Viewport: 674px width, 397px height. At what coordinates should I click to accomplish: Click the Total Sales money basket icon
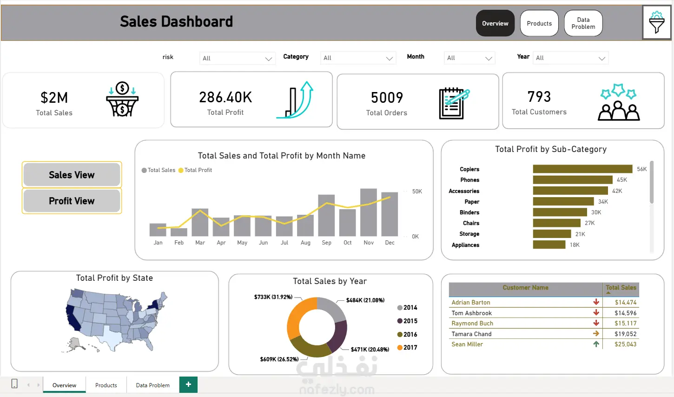(x=122, y=99)
